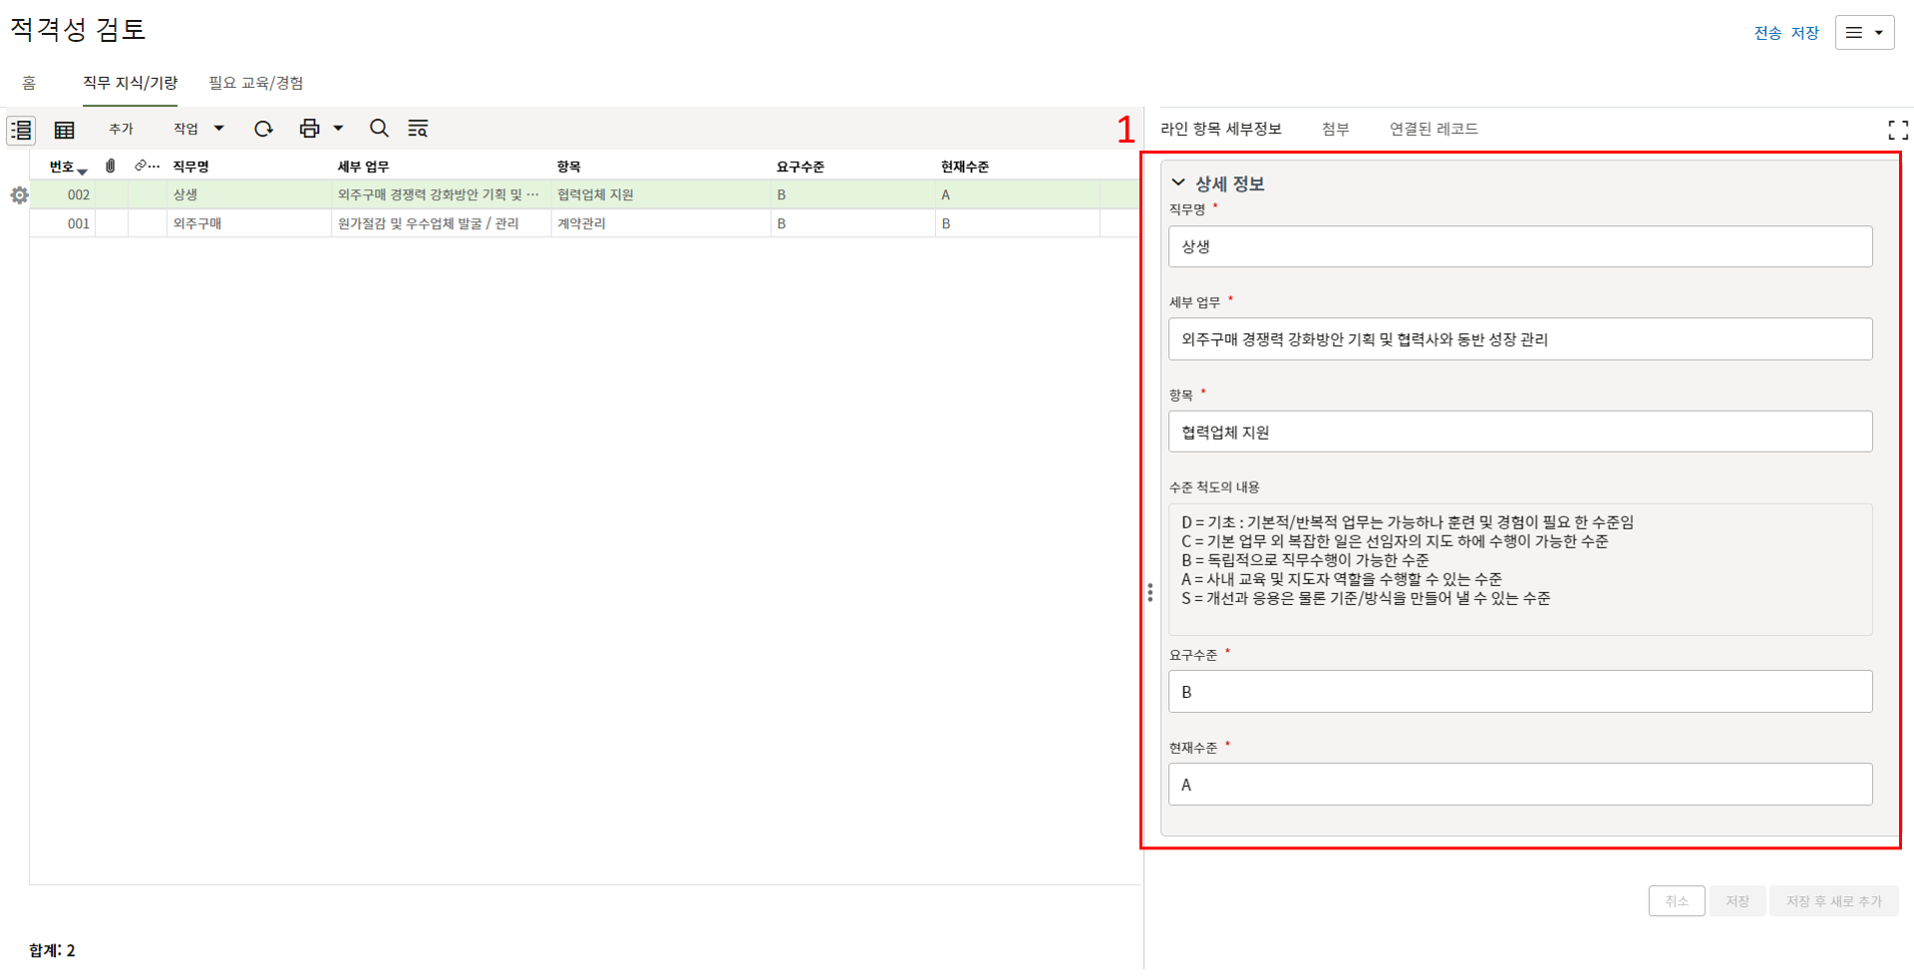1914x977 pixels.
Task: Click the panel splitter drag handle
Action: click(x=1149, y=593)
